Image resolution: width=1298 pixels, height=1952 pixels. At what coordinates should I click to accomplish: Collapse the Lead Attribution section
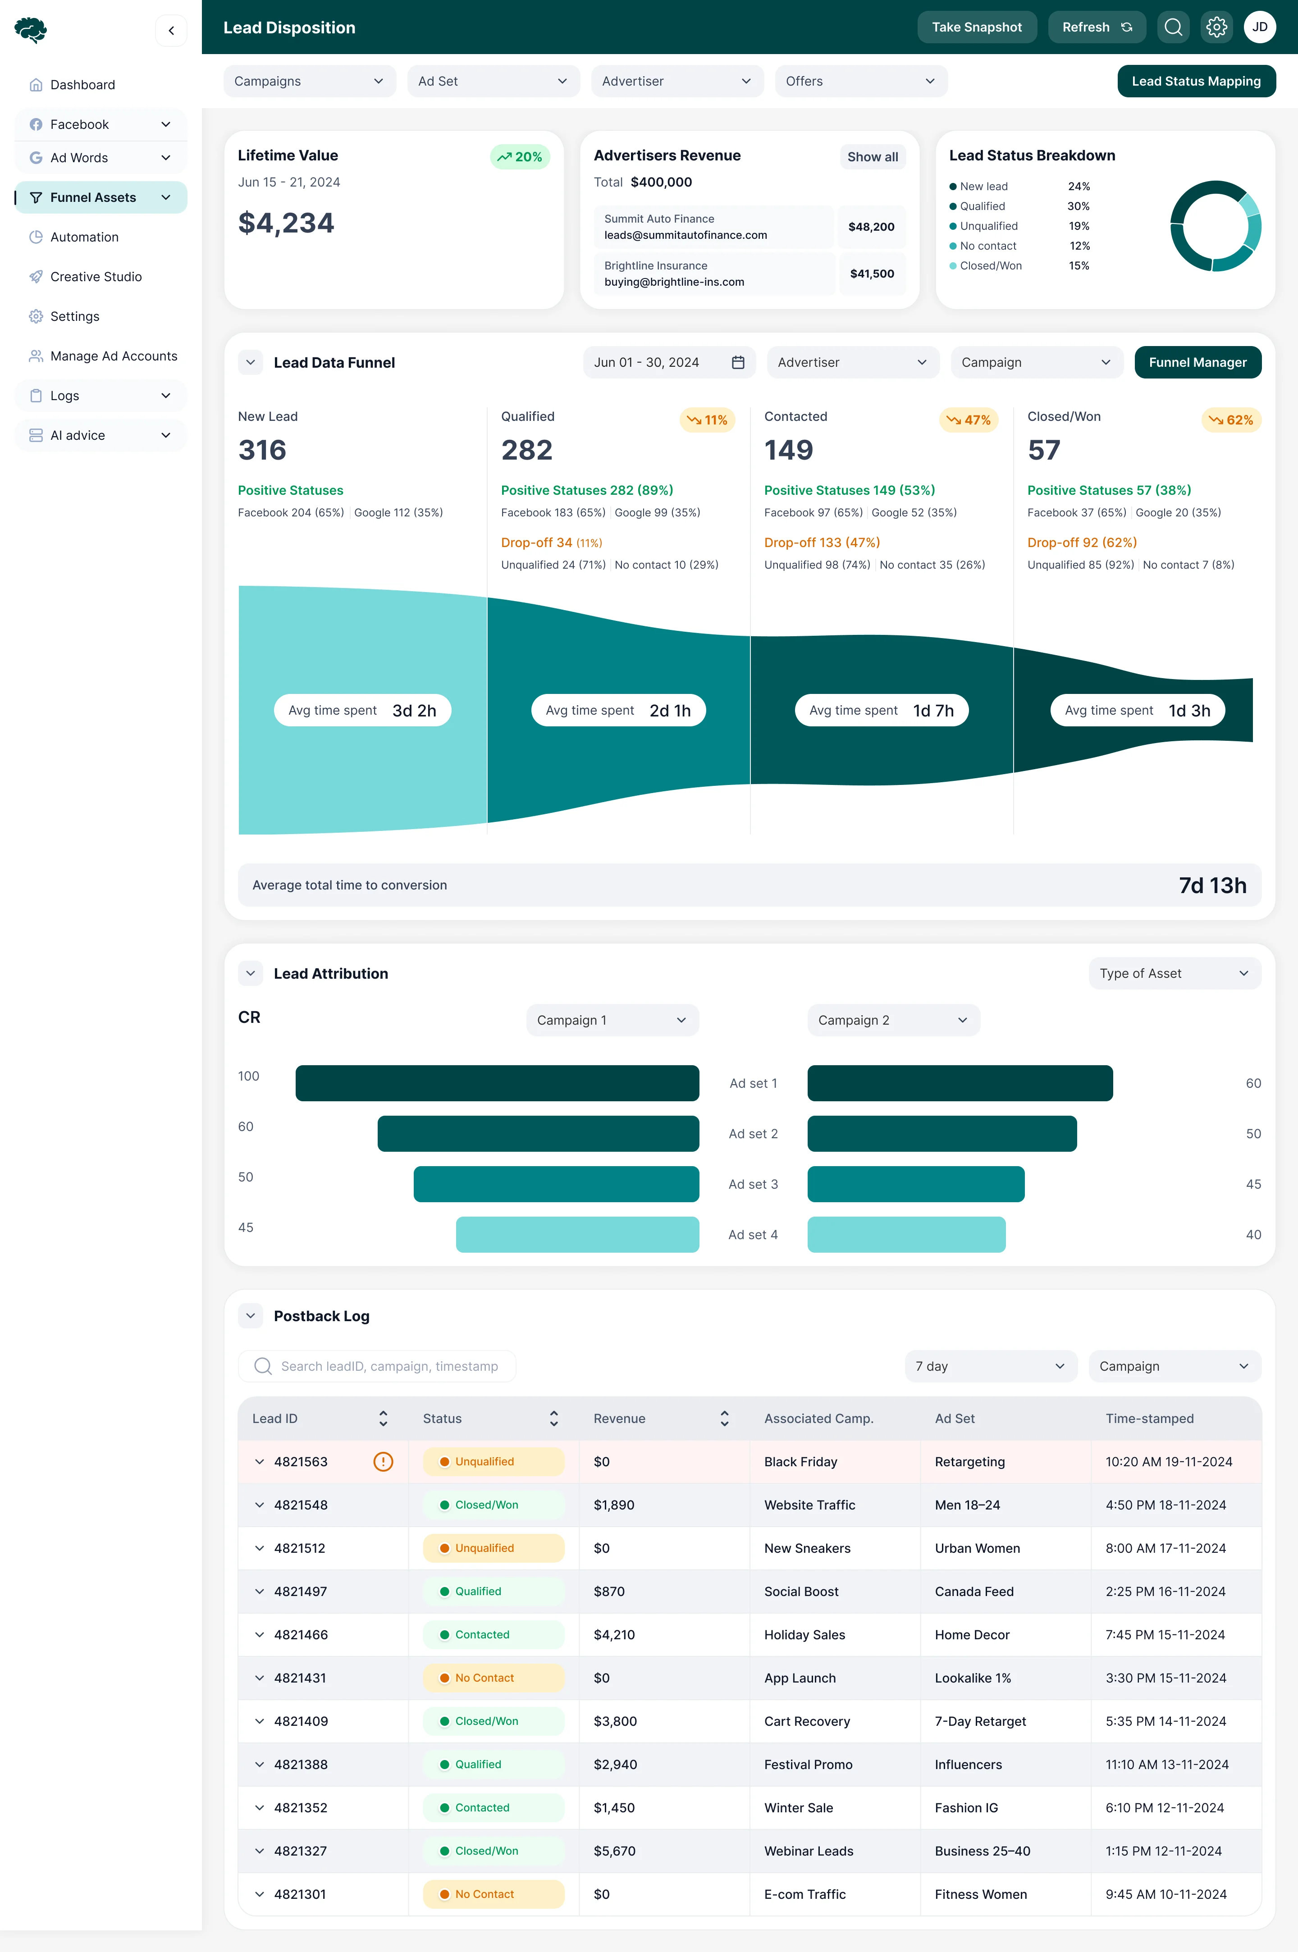click(x=251, y=973)
